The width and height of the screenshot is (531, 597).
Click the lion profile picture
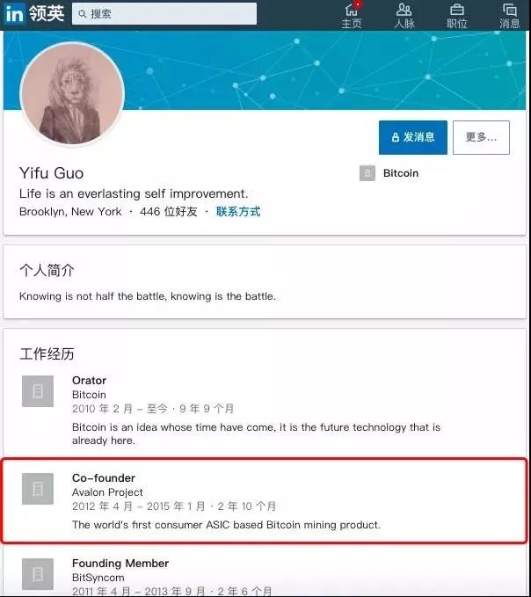pos(72,94)
